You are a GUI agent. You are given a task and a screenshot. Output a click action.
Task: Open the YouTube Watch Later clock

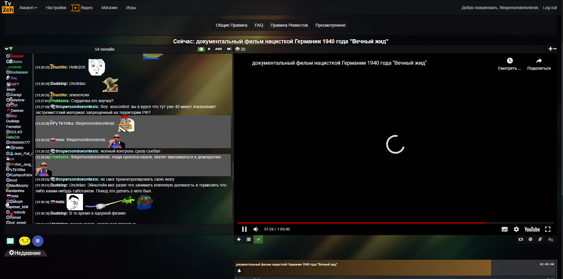pos(510,61)
